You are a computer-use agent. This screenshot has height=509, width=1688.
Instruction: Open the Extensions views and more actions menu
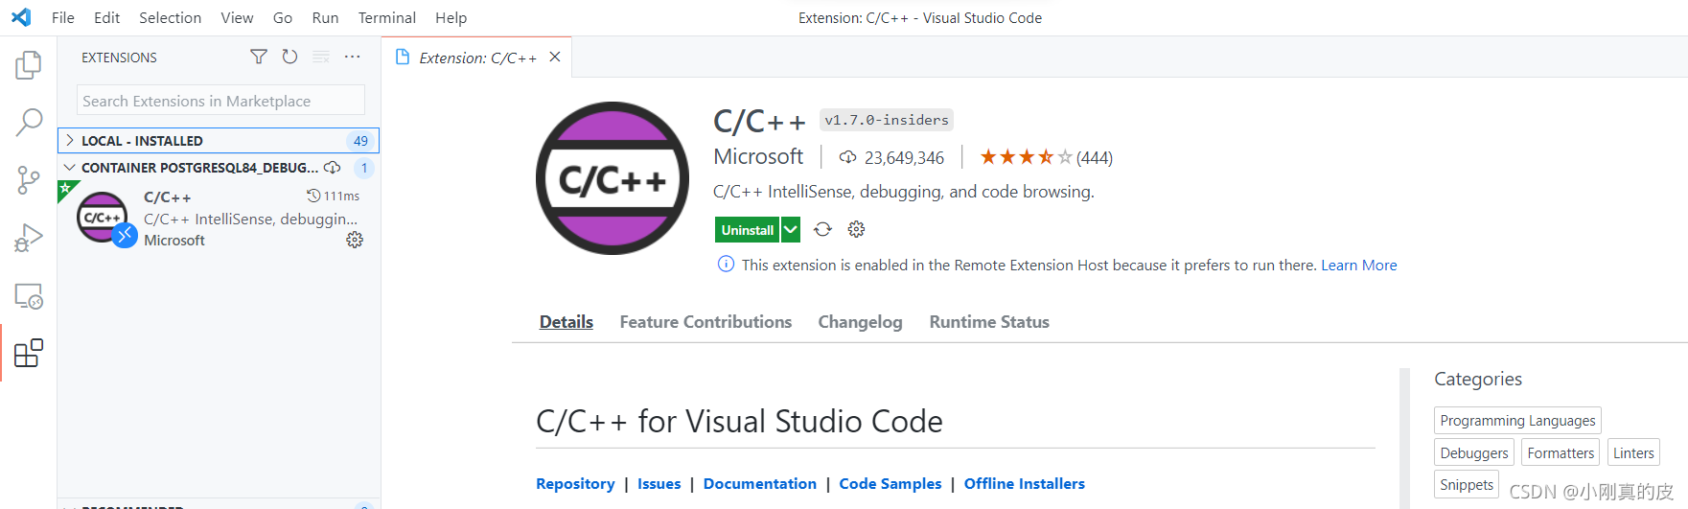(353, 58)
